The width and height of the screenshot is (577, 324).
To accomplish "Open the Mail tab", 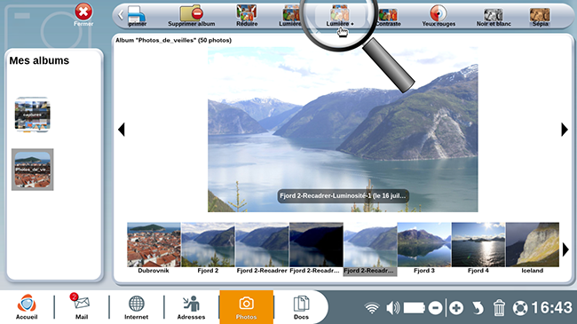I will click(82, 307).
